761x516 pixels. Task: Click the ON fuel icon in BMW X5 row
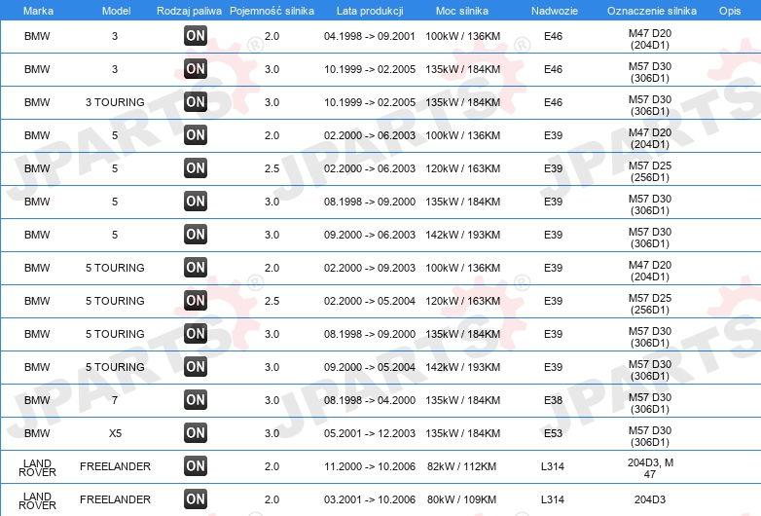coord(196,433)
